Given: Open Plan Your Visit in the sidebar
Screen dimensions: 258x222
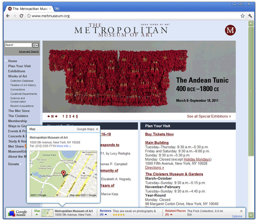Looking at the screenshot, I should click(19, 66).
